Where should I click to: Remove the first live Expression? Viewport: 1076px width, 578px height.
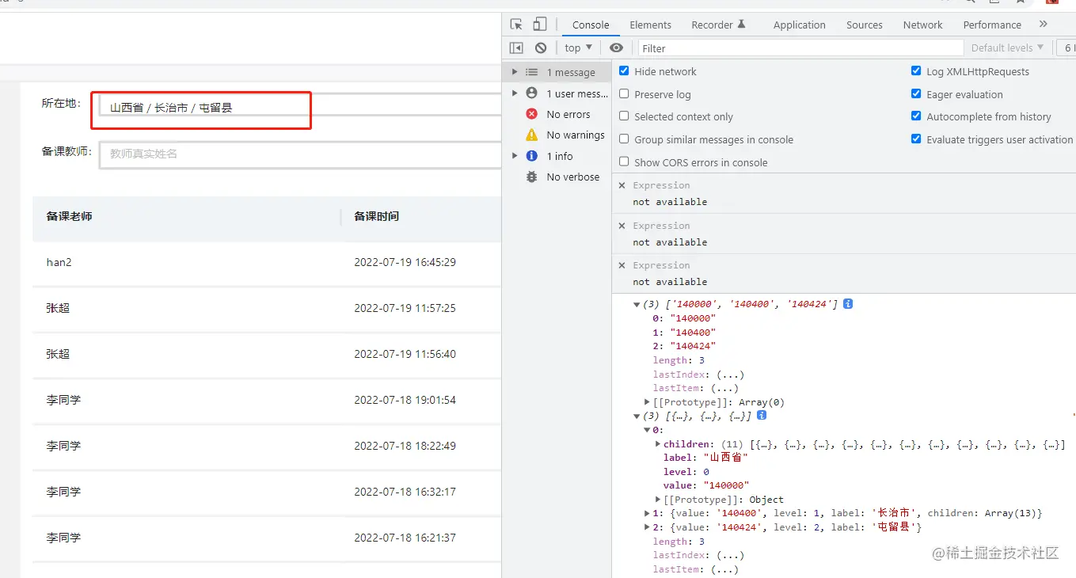click(622, 185)
